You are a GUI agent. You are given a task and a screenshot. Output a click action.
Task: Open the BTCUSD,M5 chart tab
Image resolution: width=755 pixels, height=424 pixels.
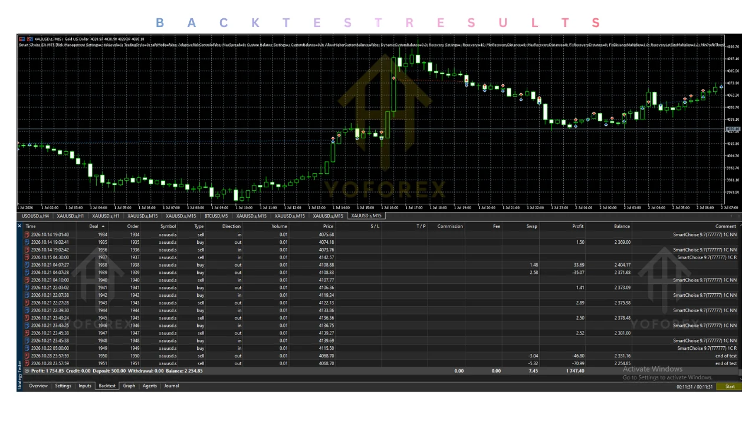[x=216, y=216]
